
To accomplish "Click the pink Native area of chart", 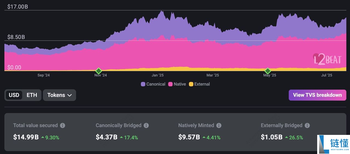I will [x=164, y=55].
